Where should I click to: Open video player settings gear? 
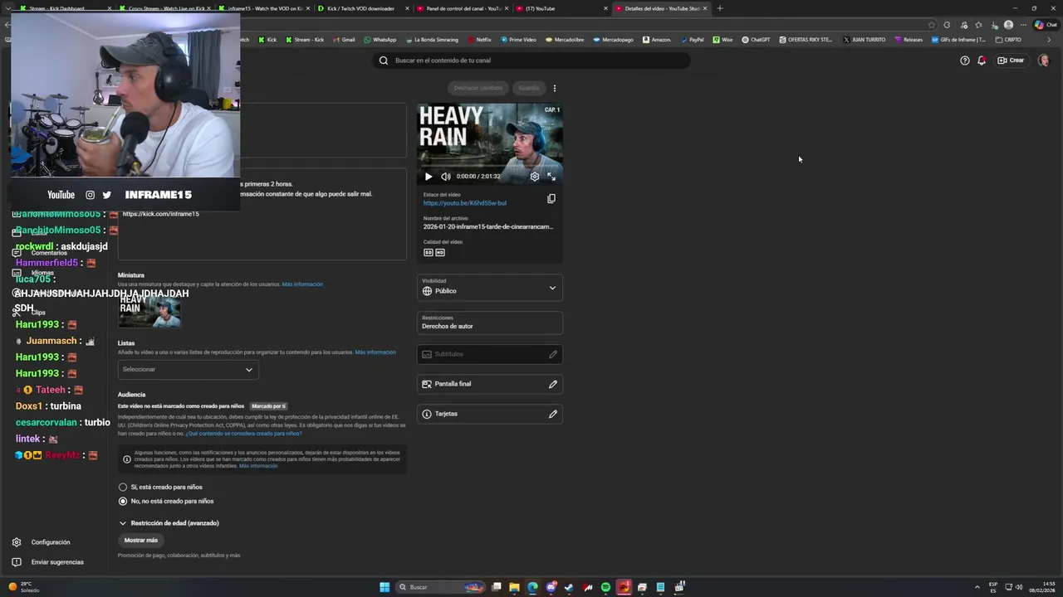coord(535,177)
